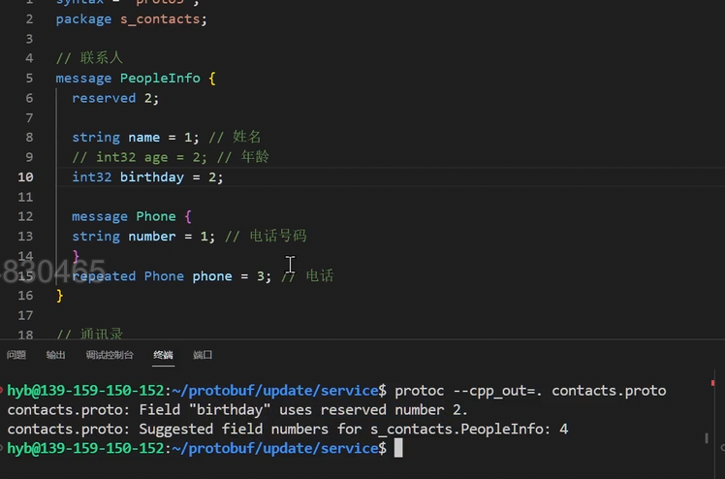Click commented 'int32 age = 2' line
725x479 pixels.
171,157
